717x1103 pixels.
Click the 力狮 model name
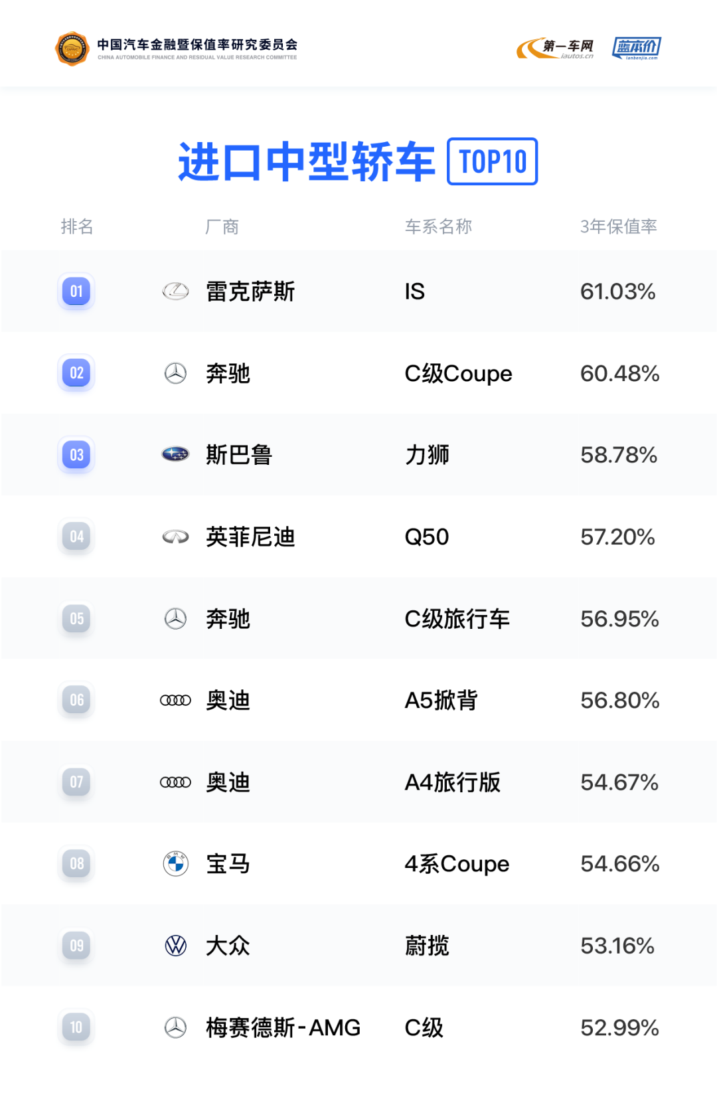coord(427,455)
